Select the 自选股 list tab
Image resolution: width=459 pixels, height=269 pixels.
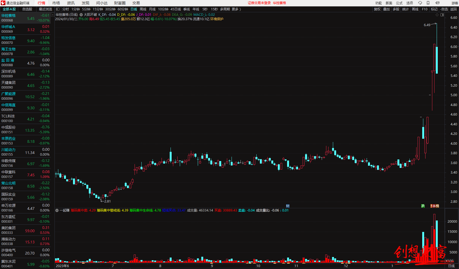coord(27,9)
